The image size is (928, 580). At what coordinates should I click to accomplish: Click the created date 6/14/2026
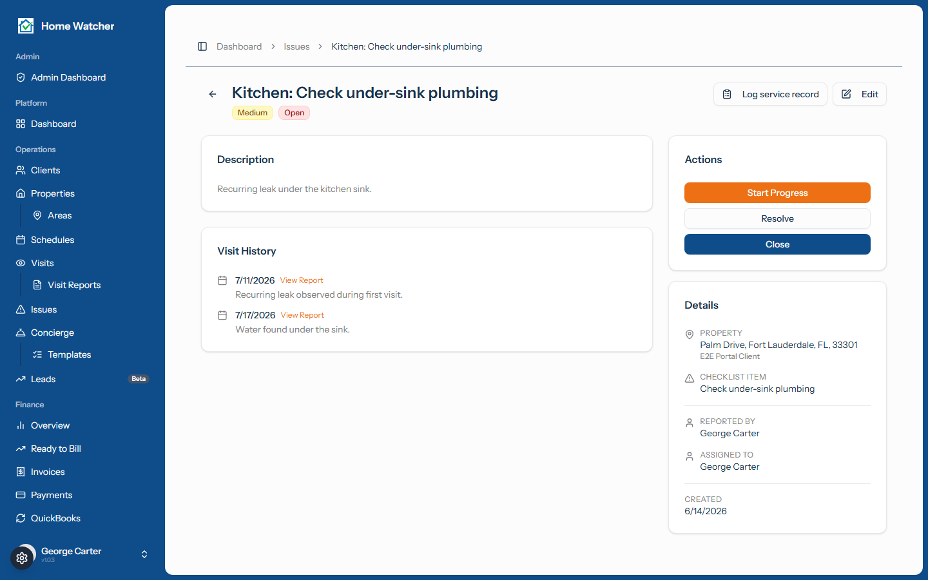click(706, 511)
